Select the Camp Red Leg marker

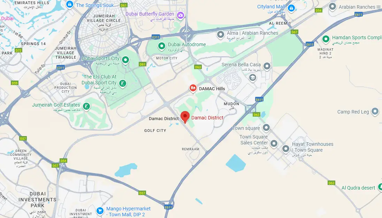click(375, 112)
